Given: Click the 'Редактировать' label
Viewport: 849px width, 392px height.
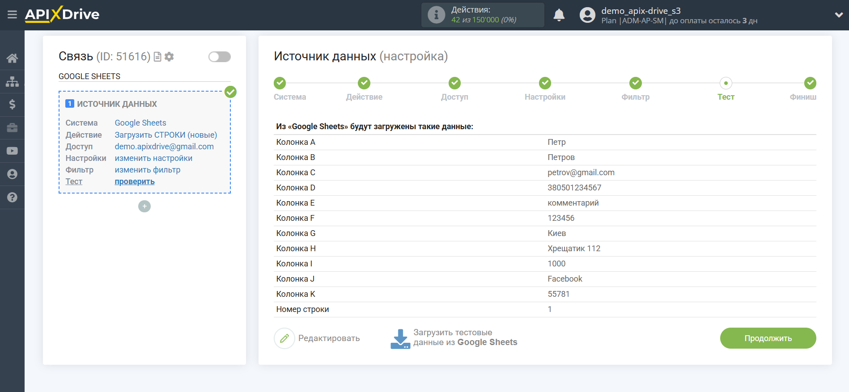Looking at the screenshot, I should coord(329,338).
